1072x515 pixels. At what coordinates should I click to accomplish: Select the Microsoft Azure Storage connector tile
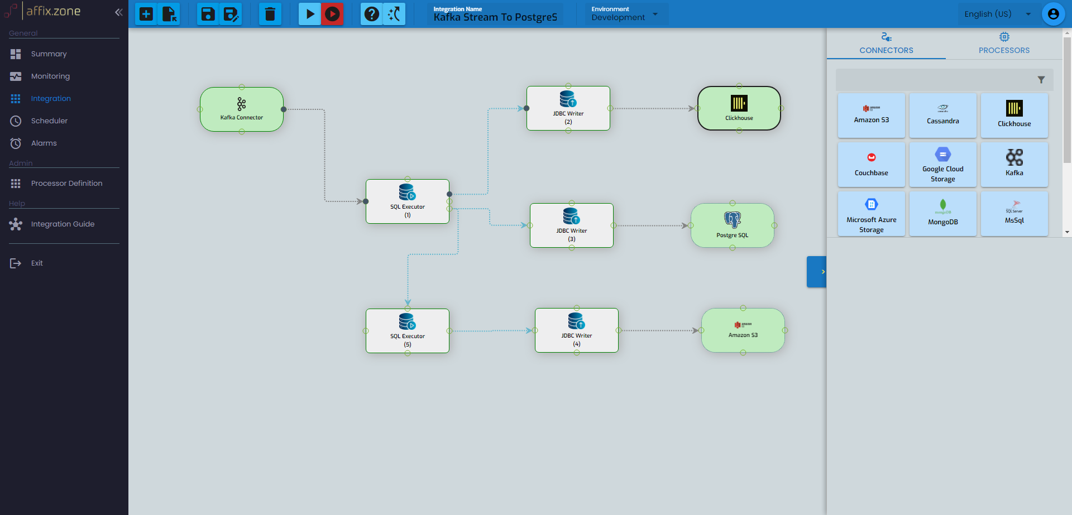coord(871,213)
